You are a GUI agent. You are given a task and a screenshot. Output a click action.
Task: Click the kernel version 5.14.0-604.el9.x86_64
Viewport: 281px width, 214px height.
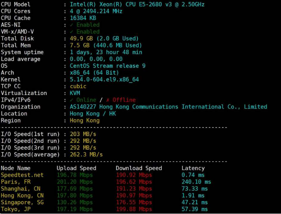point(104,80)
